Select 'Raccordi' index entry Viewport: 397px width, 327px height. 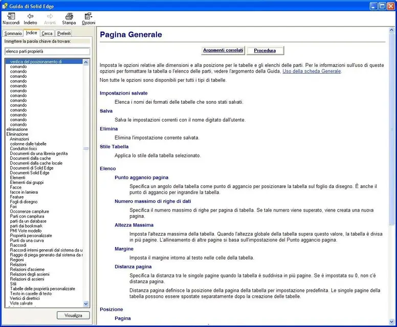(18, 245)
